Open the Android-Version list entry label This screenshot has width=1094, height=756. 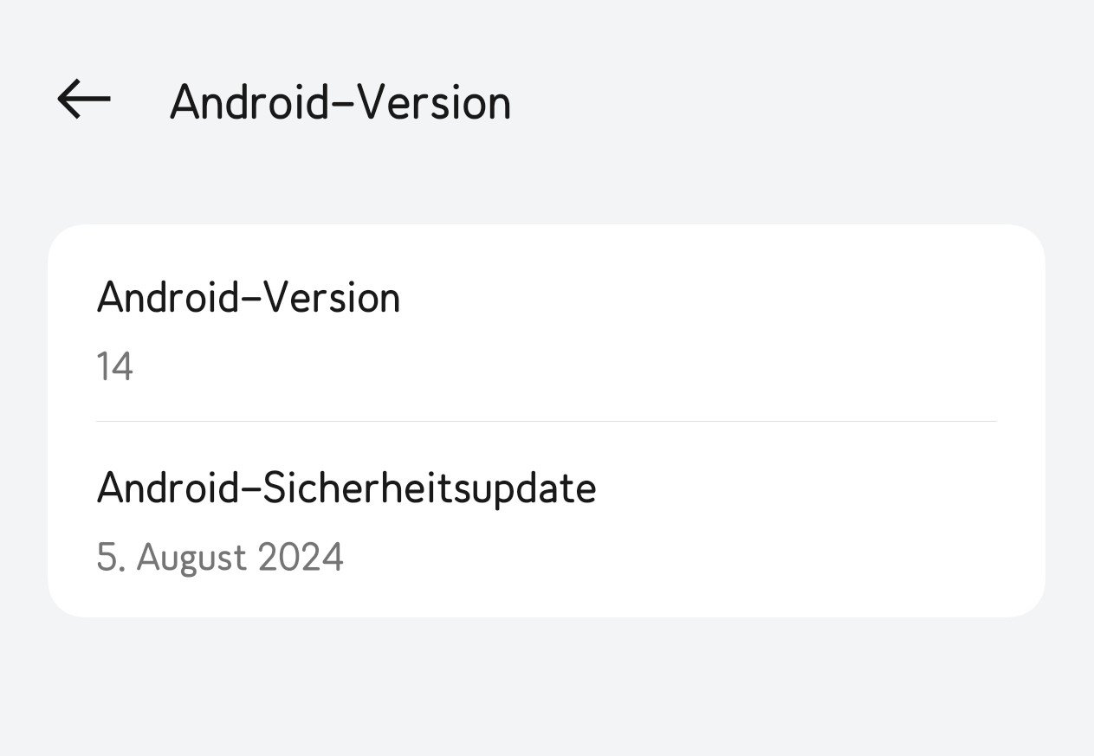coord(249,298)
